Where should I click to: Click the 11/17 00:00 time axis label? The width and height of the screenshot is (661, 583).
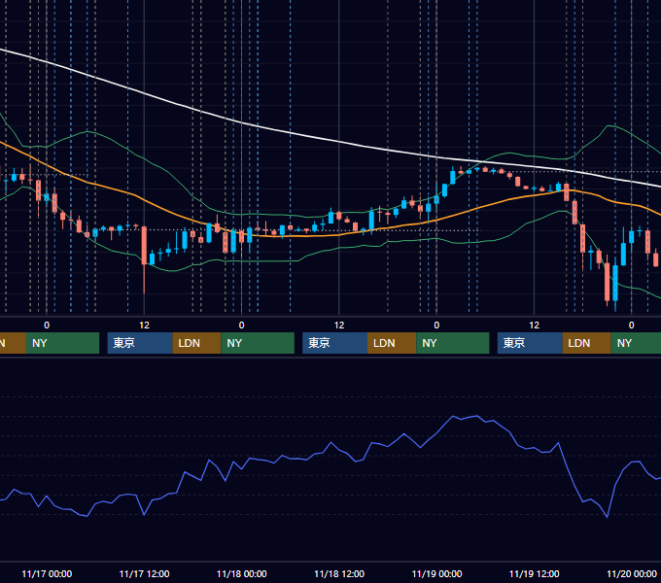[x=47, y=573]
